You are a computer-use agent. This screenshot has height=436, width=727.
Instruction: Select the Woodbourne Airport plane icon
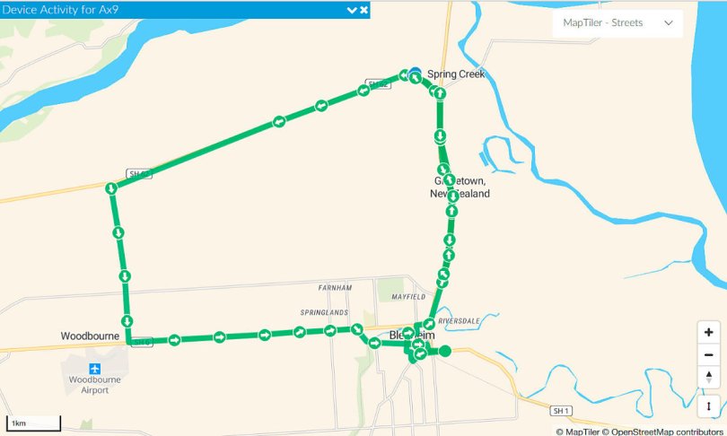94,369
